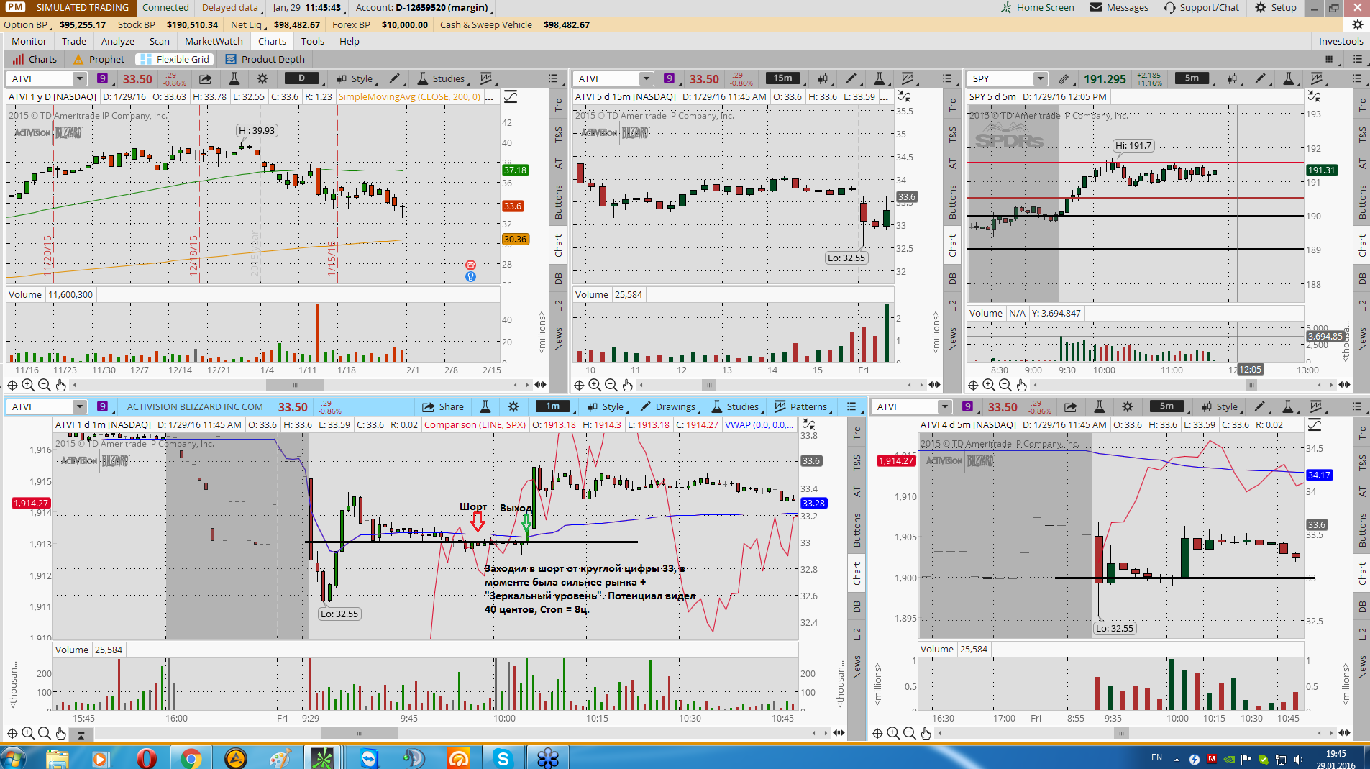Select pan hand tool under SPY chart

click(1021, 385)
